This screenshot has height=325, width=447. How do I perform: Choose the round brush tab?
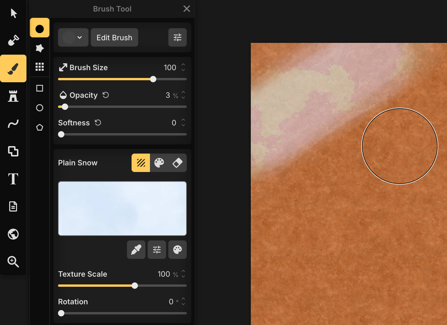[40, 29]
